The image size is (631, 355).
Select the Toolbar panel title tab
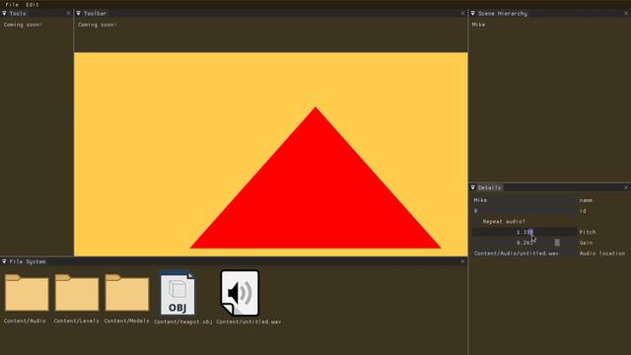tap(95, 13)
